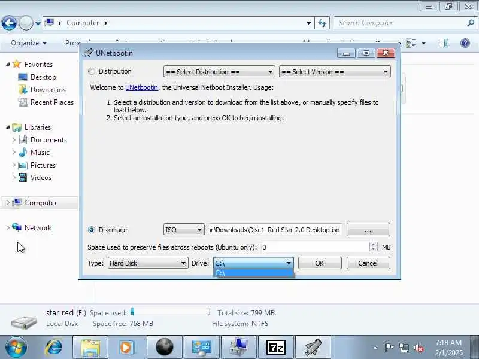The image size is (479, 359).
Task: Collapse the Drive combo box arrow
Action: pyautogui.click(x=289, y=263)
